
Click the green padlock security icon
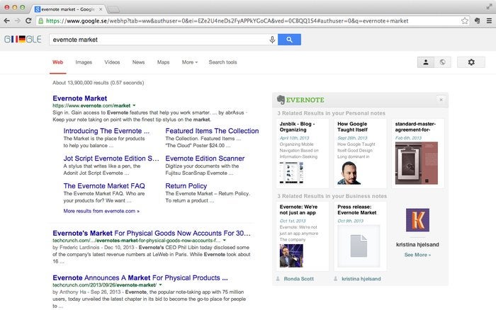click(41, 21)
